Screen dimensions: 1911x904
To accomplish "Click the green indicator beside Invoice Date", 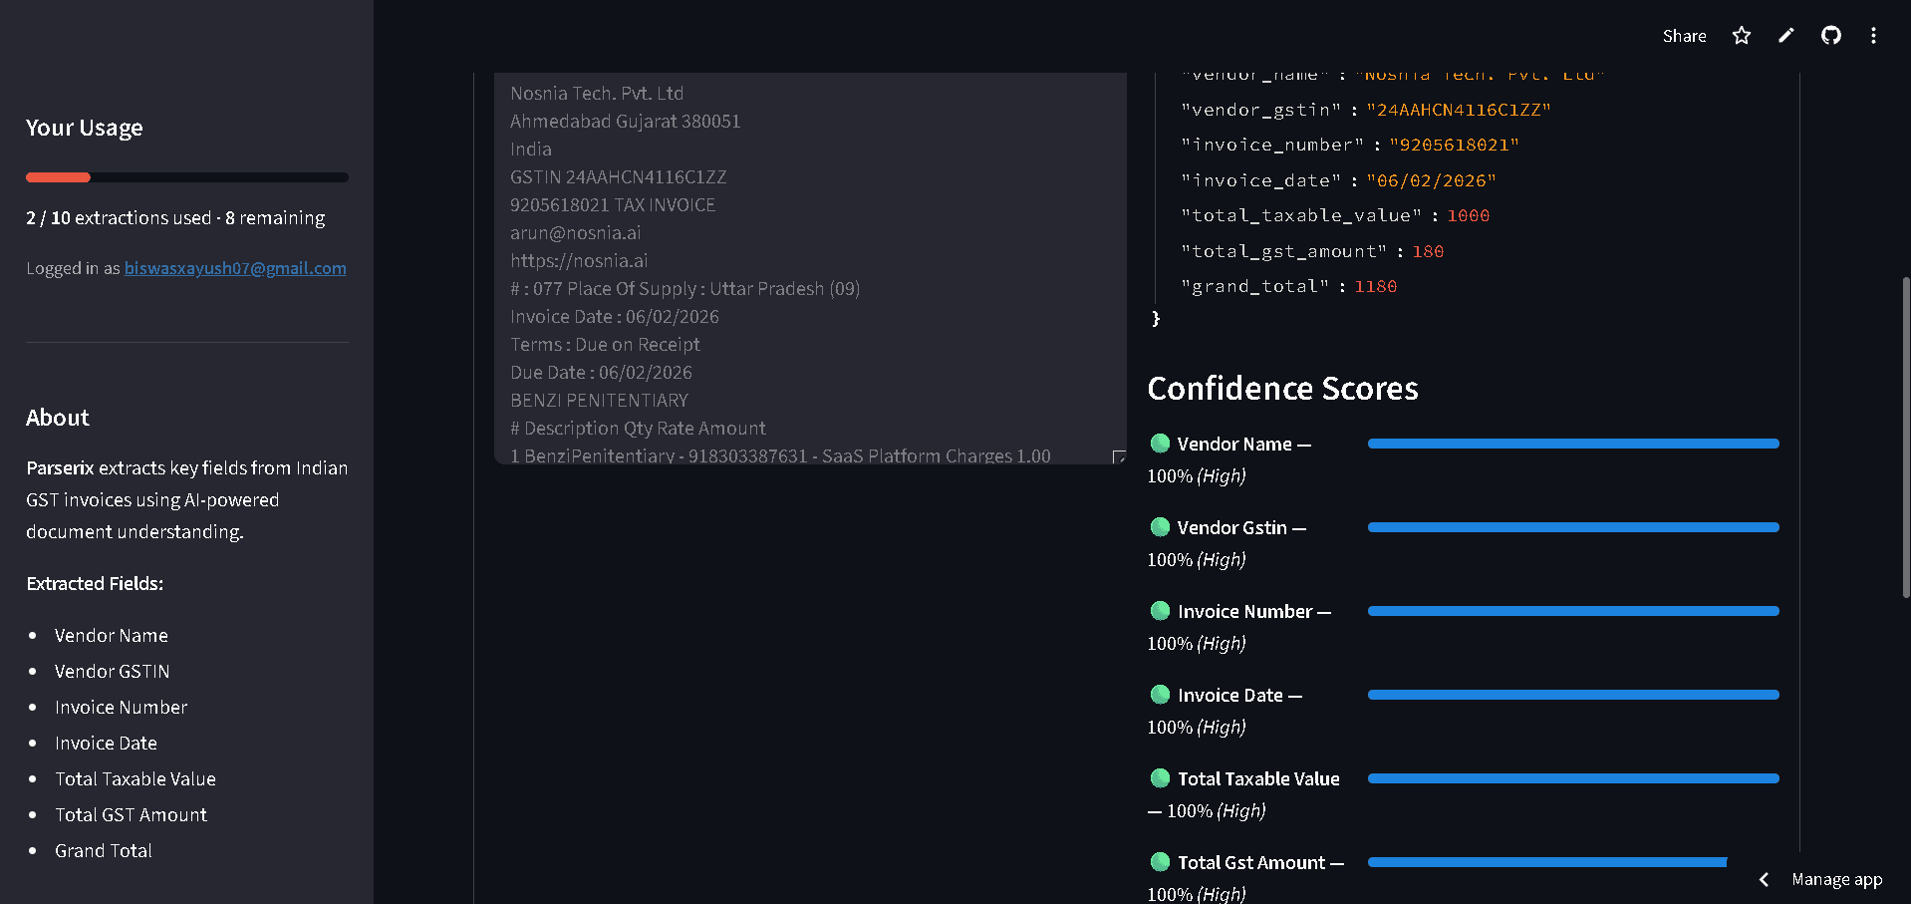I will pos(1159,695).
